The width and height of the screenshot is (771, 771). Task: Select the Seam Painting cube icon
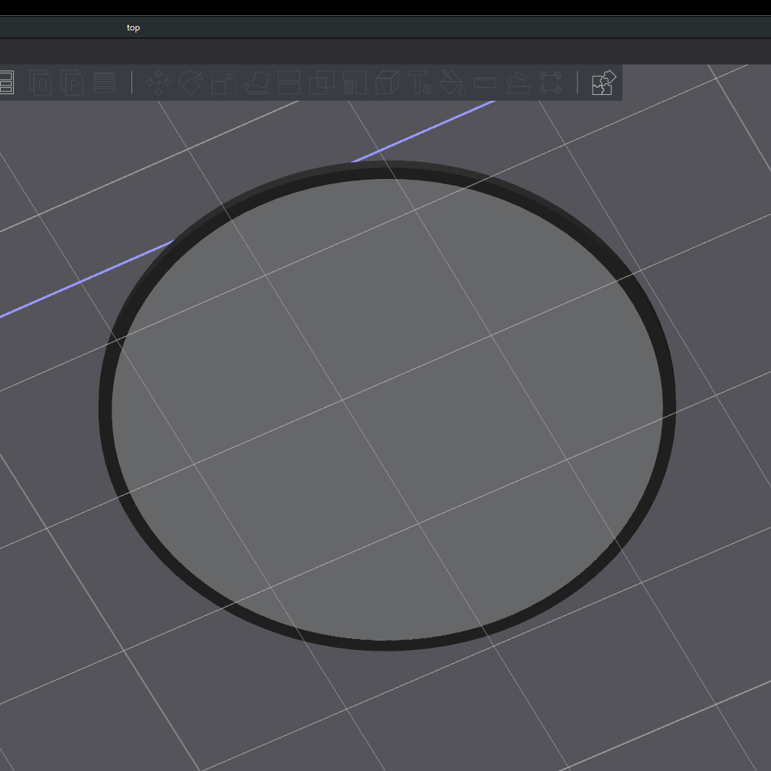(387, 83)
